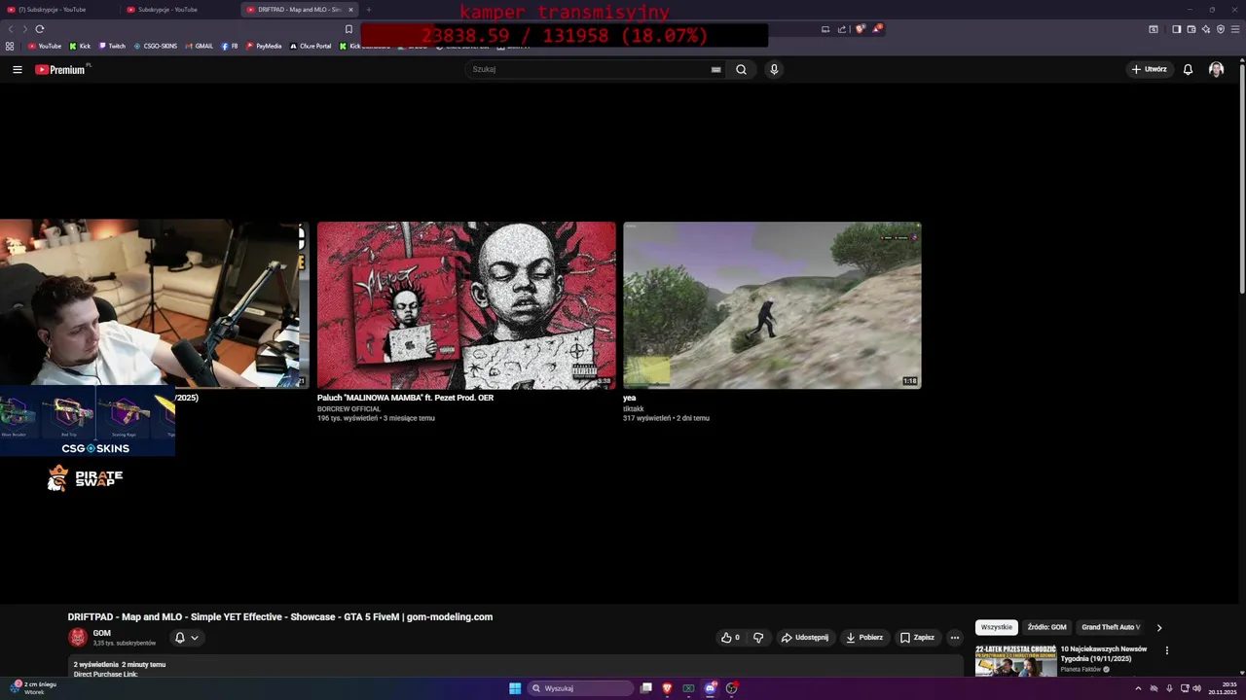
Task: Go to YouTube Premium home logo
Action: pyautogui.click(x=60, y=69)
